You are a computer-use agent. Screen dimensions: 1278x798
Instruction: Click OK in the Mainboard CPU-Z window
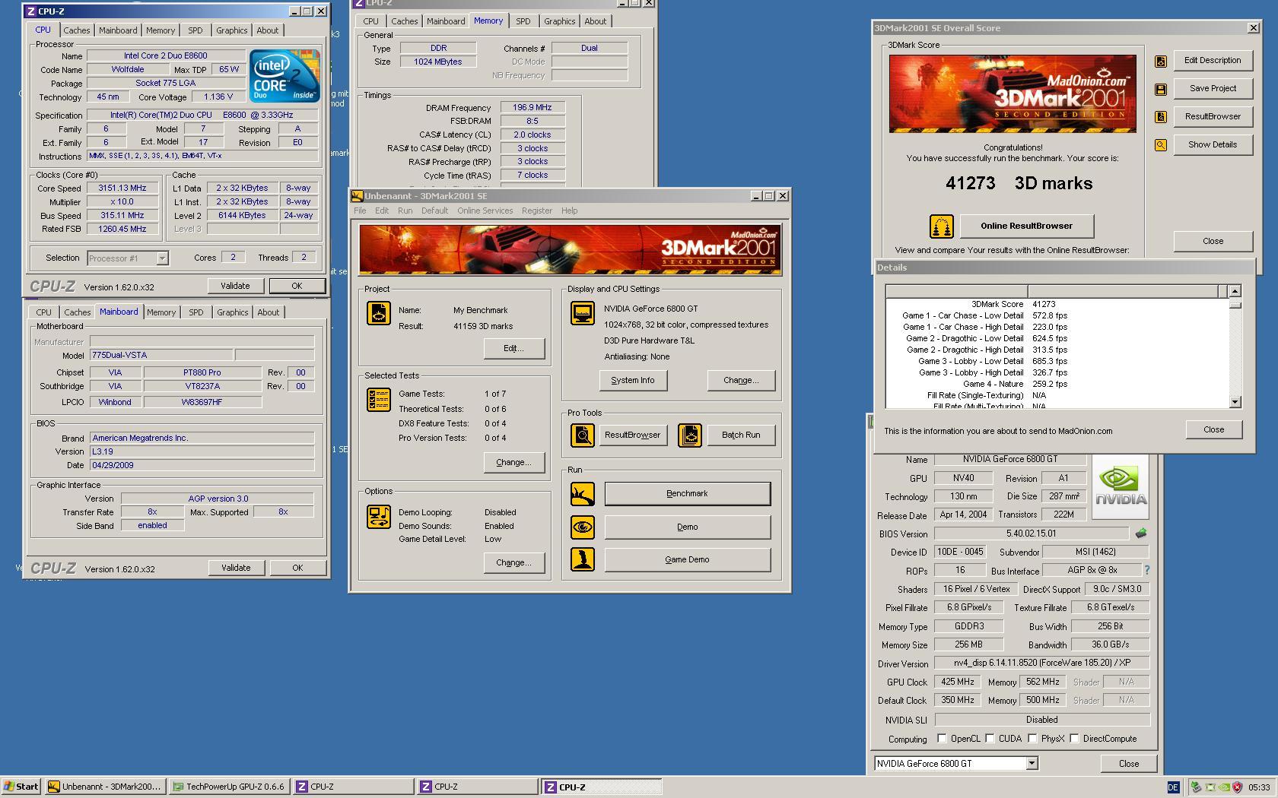(297, 568)
